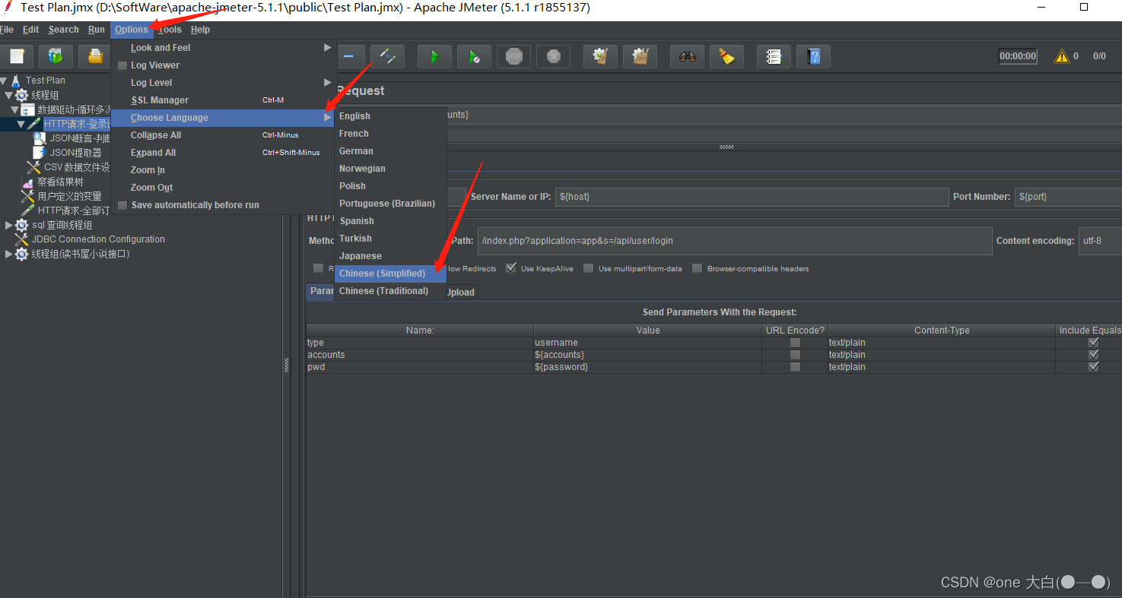1122x598 pixels.
Task: Select English from language list
Action: click(390, 116)
